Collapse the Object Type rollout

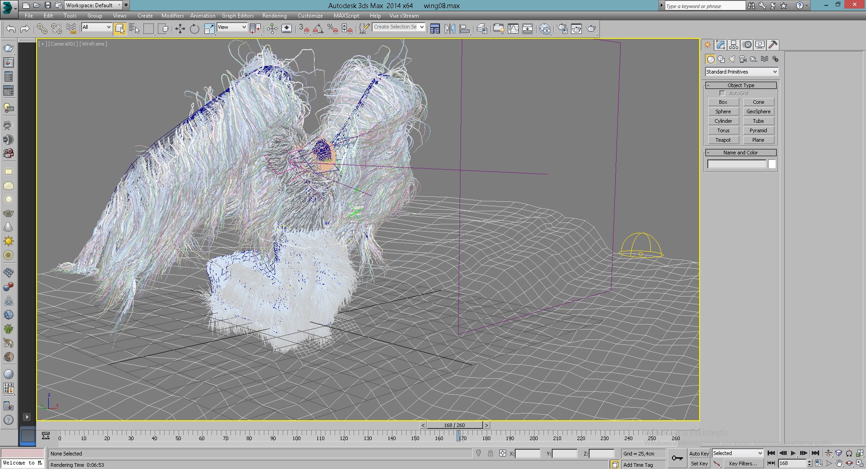[741, 85]
